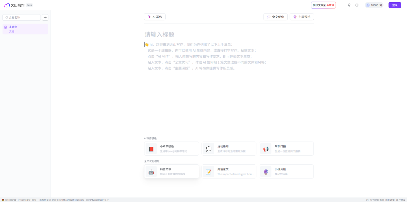This screenshot has height=202, width=407.
Task: Open the lightbulb tips icon
Action: 349,5
